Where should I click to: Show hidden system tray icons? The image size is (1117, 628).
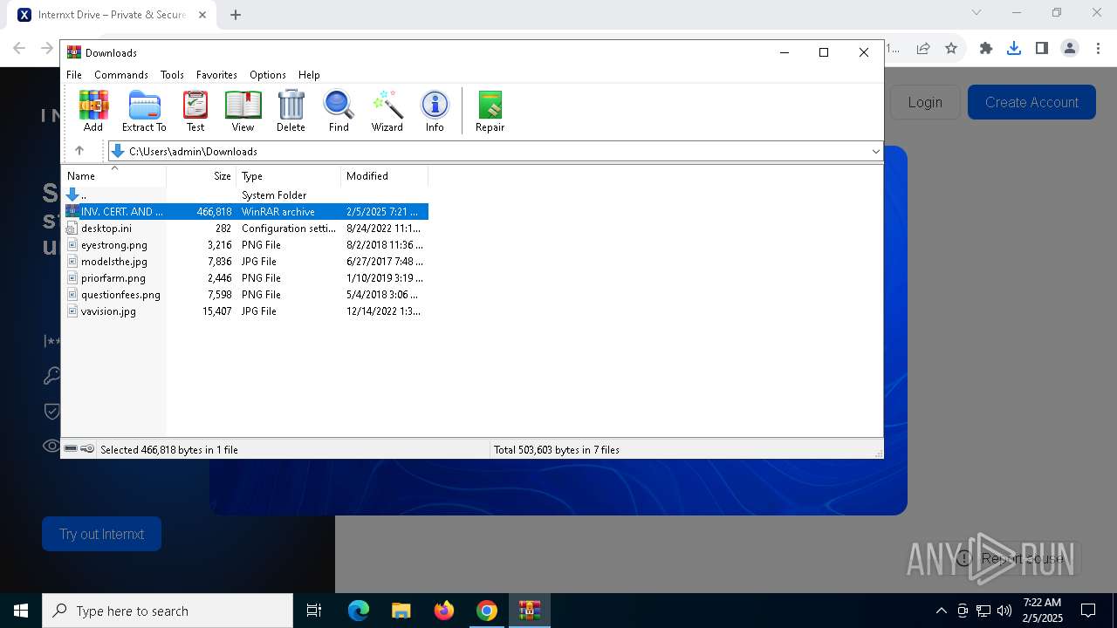pos(941,611)
